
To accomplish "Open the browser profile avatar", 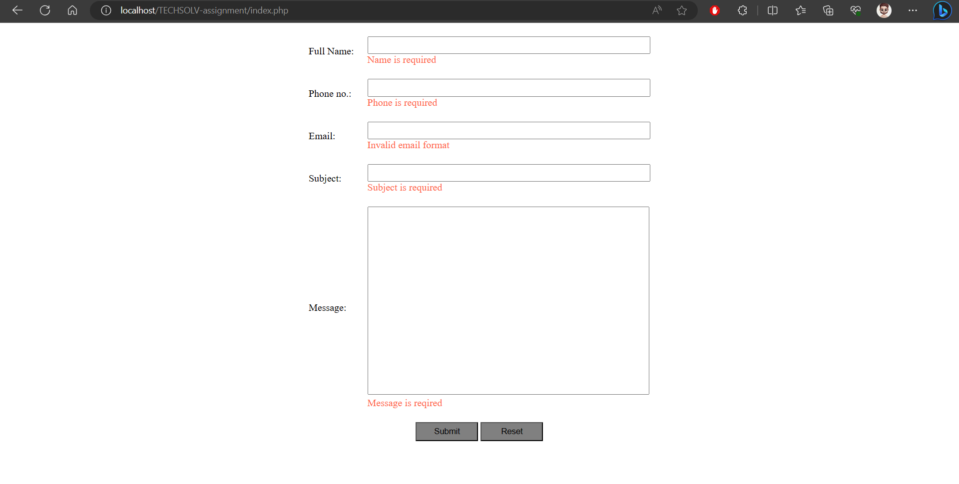I will click(884, 10).
